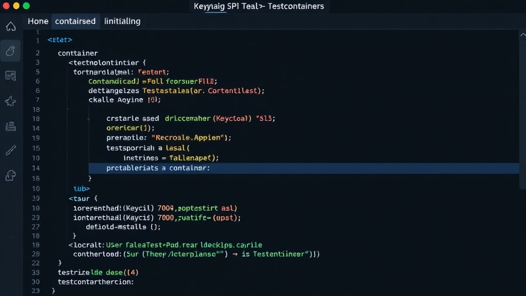Open the image panel icon in sidebar

[11, 76]
